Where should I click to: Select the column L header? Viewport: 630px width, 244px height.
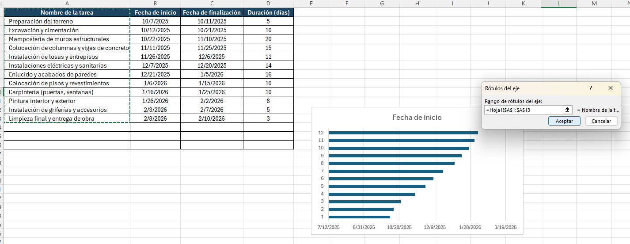(558, 4)
